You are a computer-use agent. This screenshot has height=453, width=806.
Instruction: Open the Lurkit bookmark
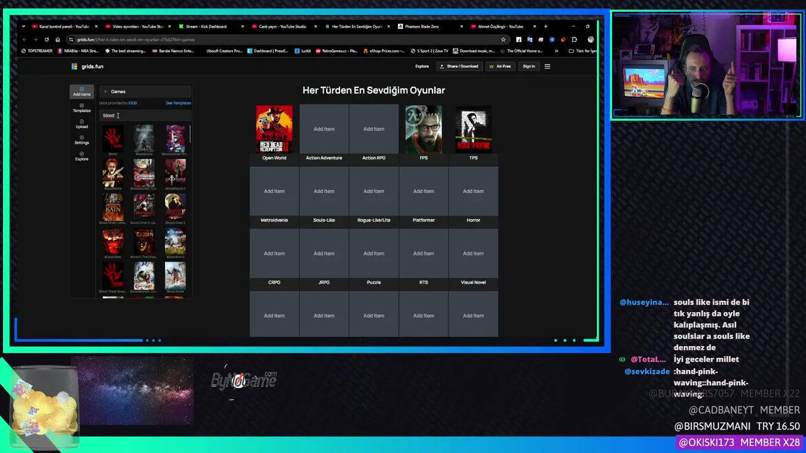[x=303, y=51]
